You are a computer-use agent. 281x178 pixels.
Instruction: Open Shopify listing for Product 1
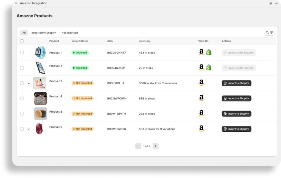(209, 52)
